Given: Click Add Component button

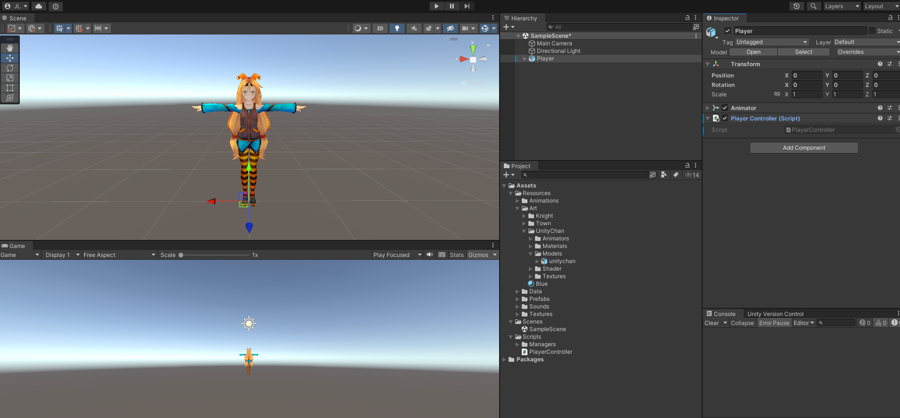Looking at the screenshot, I should [x=804, y=148].
